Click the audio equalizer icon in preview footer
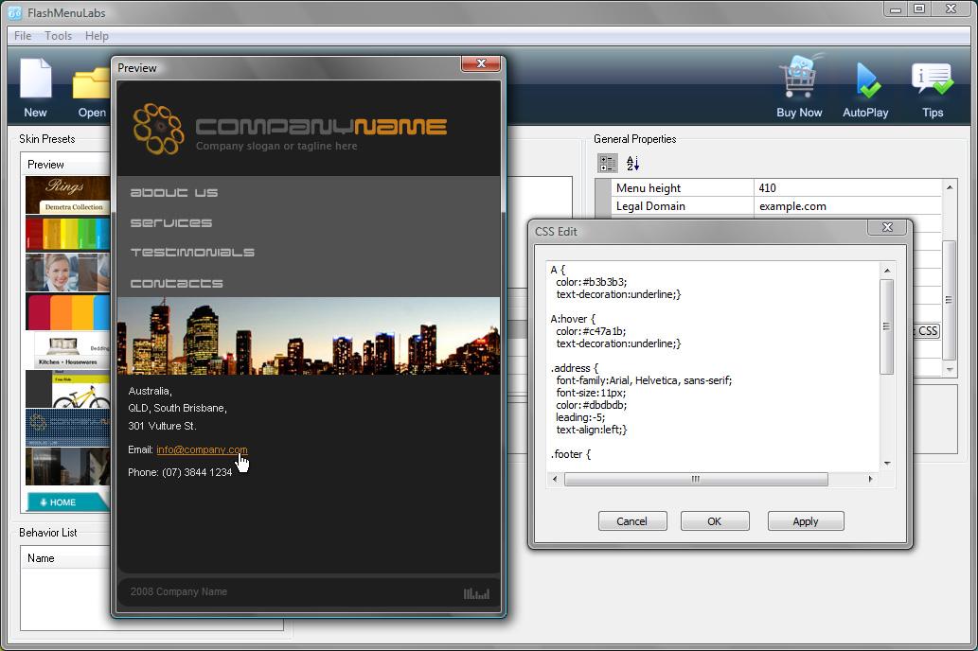978x651 pixels. (x=476, y=593)
